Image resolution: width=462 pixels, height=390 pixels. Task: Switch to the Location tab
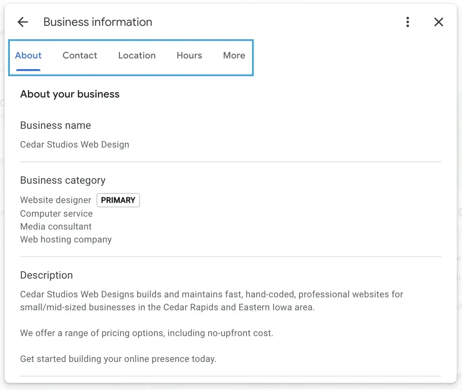pos(137,55)
